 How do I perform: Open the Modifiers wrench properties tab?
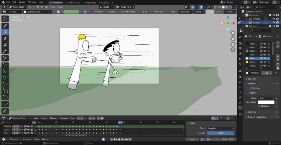click(240, 82)
